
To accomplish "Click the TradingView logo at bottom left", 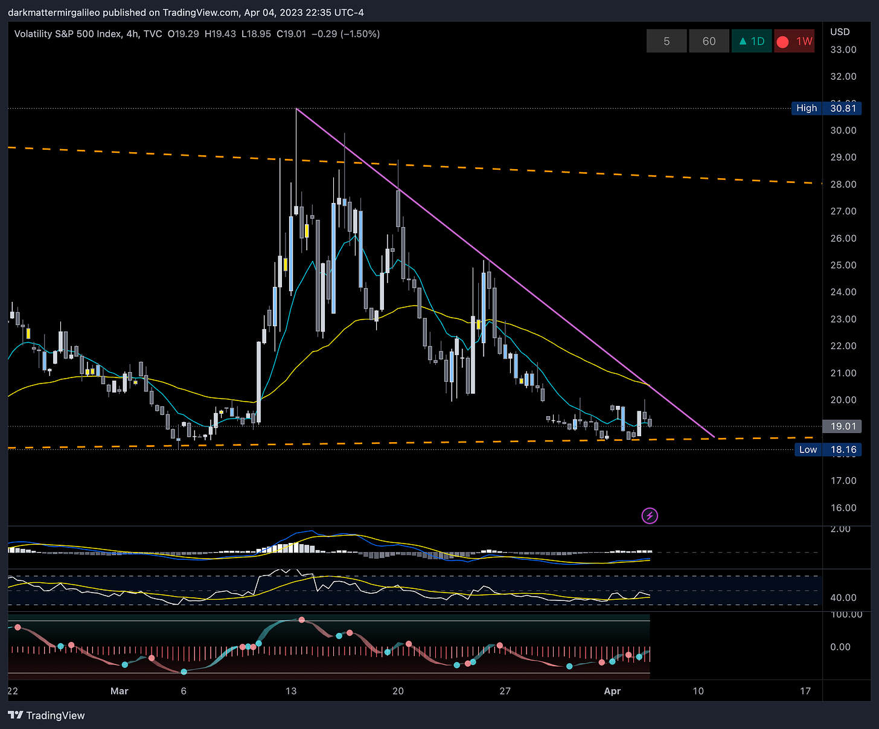I will coord(47,715).
